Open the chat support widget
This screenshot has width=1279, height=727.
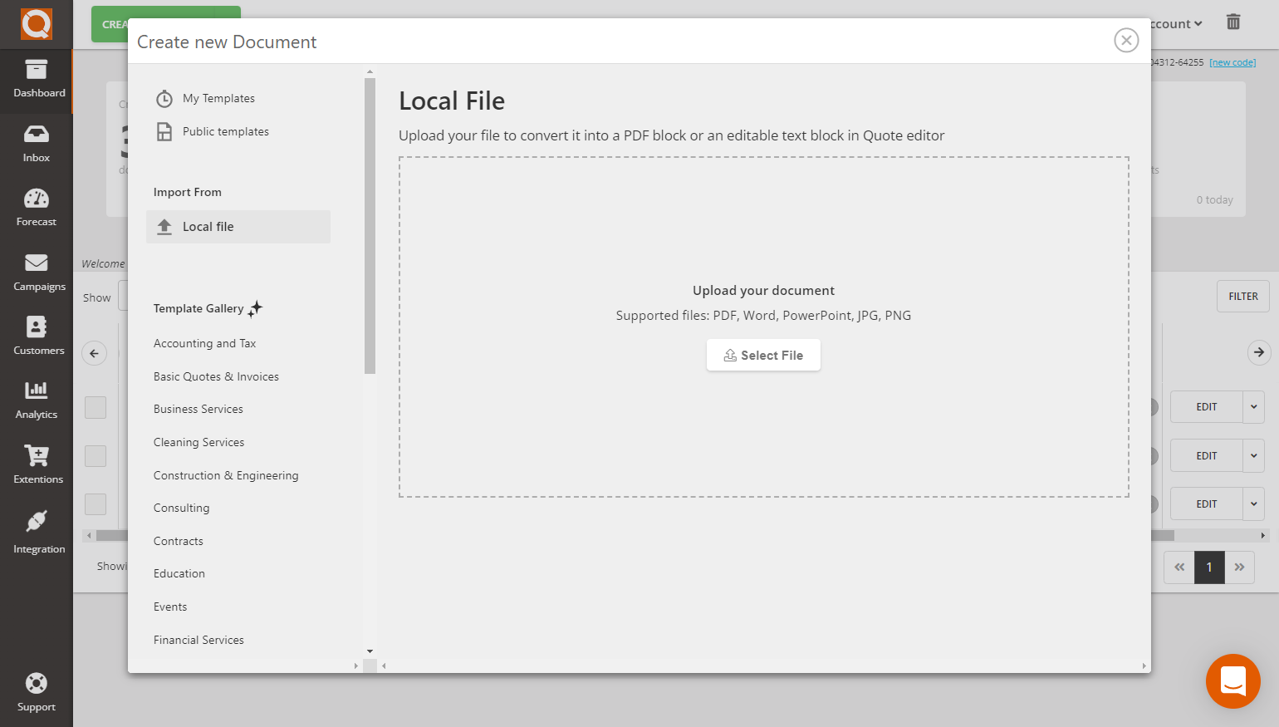coord(1232,681)
